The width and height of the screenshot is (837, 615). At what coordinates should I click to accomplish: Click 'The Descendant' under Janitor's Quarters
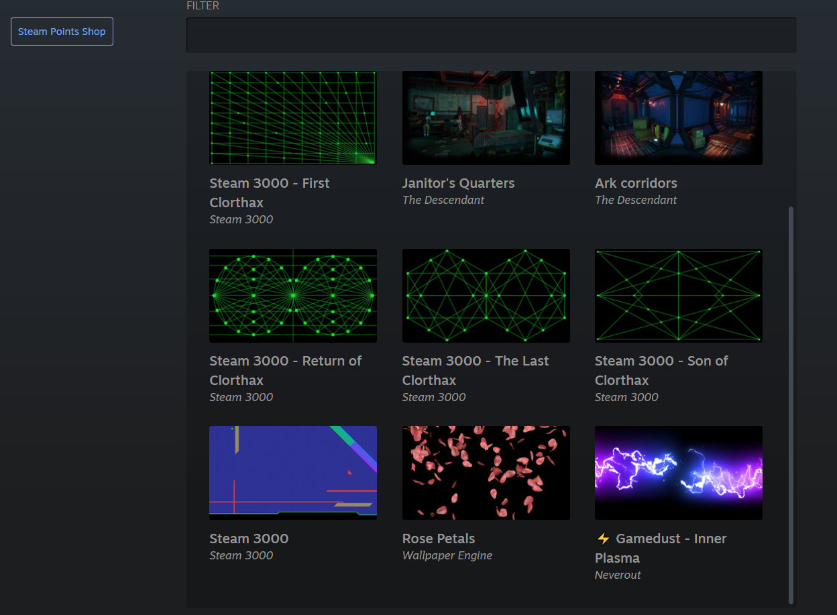[443, 200]
